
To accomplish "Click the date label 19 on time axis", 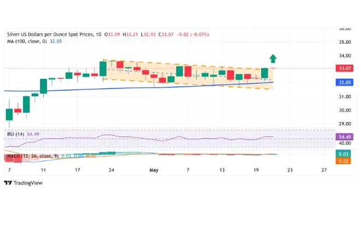I will pyautogui.click(x=256, y=170).
